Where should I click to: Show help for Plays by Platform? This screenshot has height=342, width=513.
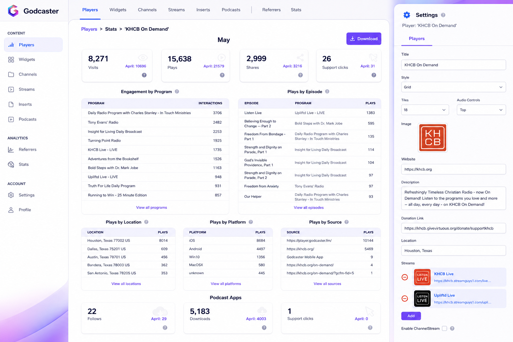(251, 222)
